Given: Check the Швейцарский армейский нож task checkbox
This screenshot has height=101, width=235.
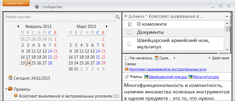Looking at the screenshot, I should click(x=130, y=44).
